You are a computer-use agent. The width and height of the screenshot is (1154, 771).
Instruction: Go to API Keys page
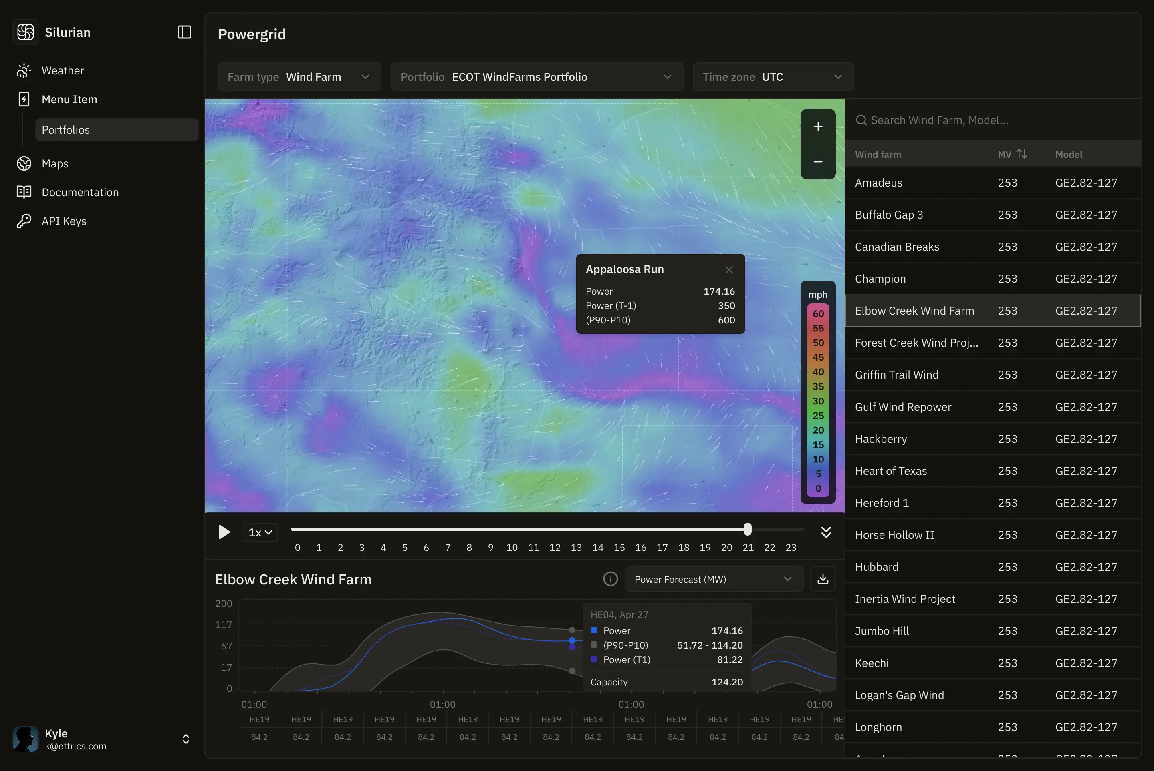(x=64, y=221)
